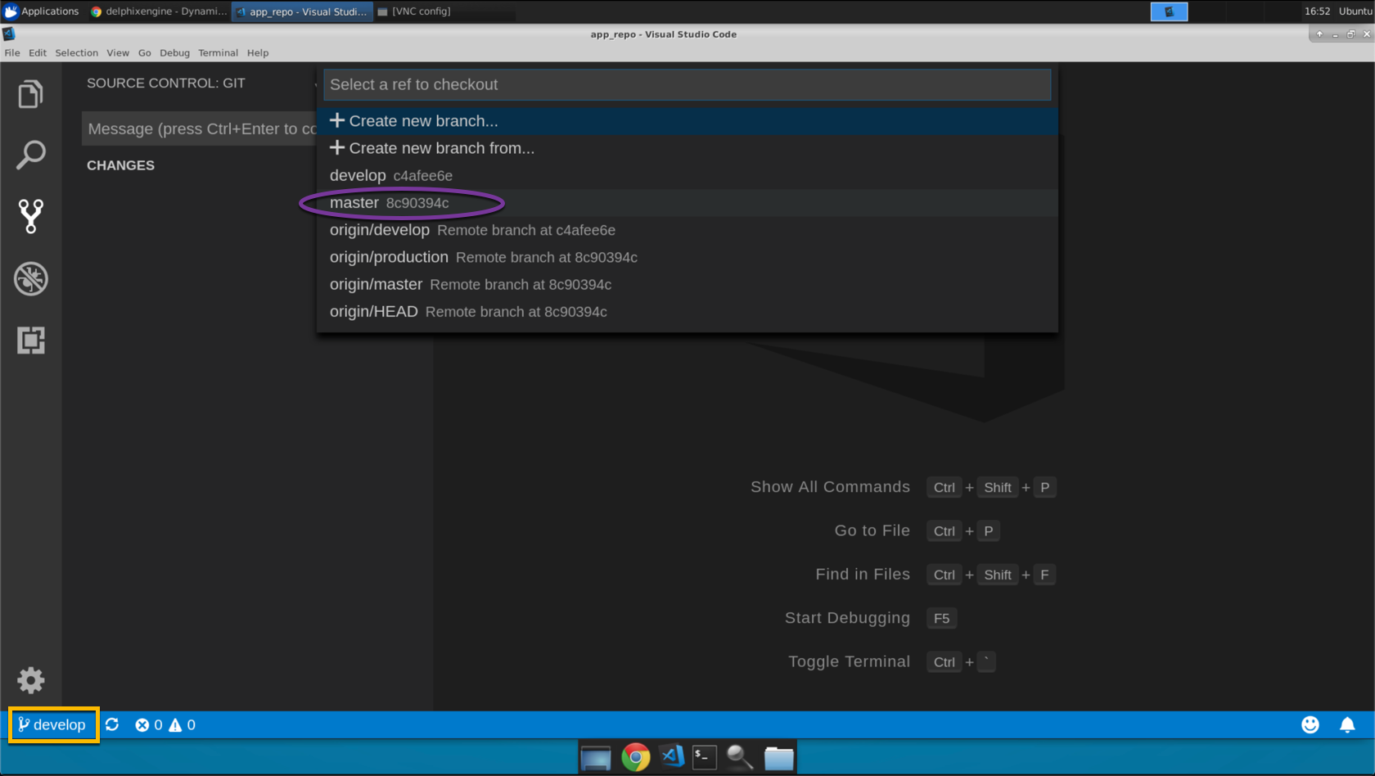The width and height of the screenshot is (1375, 776).
Task: Checkout the master 8c90394c branch
Action: pos(687,203)
